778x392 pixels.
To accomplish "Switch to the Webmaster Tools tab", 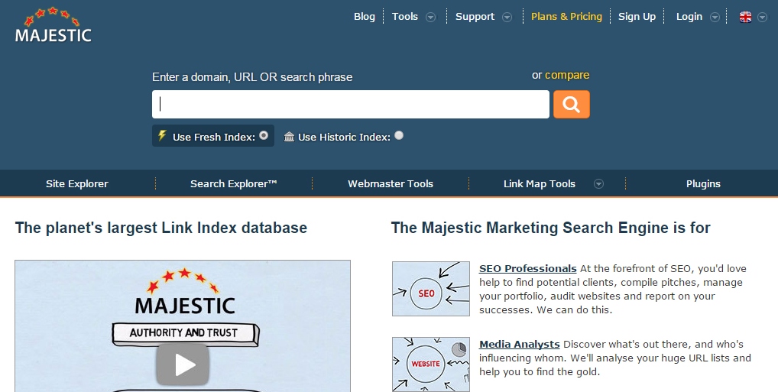I will 391,183.
